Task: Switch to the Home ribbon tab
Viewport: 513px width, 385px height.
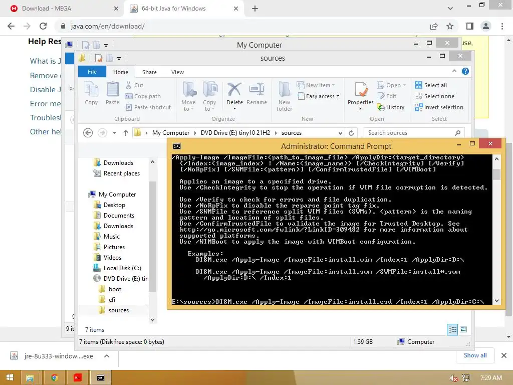Action: pos(121,72)
